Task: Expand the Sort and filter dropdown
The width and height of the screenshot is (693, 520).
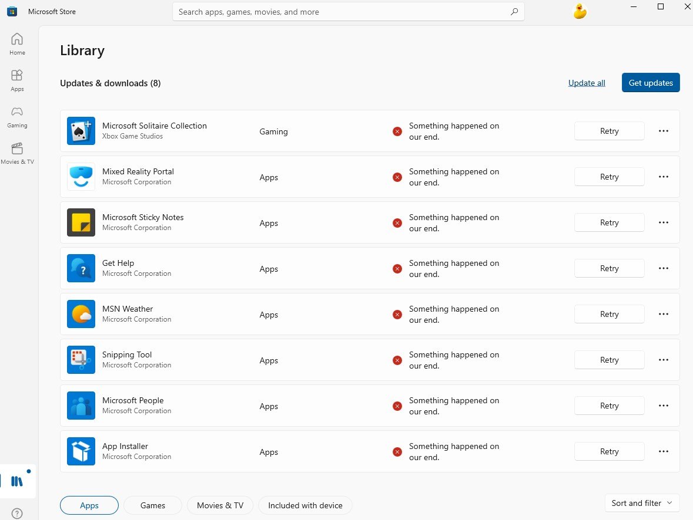Action: [642, 503]
